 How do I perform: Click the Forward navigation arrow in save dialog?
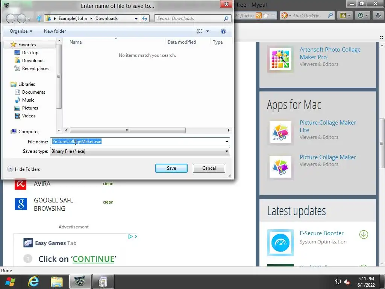[21, 18]
